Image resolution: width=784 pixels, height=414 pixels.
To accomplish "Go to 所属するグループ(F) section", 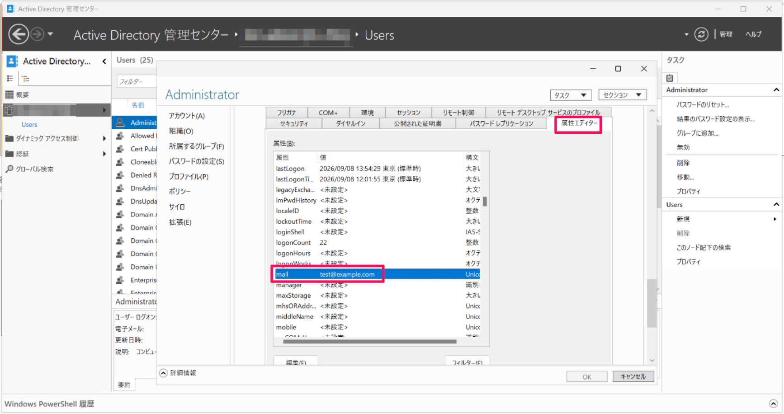I will click(x=196, y=146).
